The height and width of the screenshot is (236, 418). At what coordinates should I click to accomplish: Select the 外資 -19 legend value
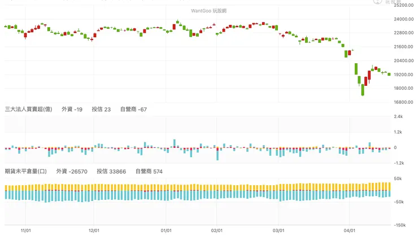point(72,109)
